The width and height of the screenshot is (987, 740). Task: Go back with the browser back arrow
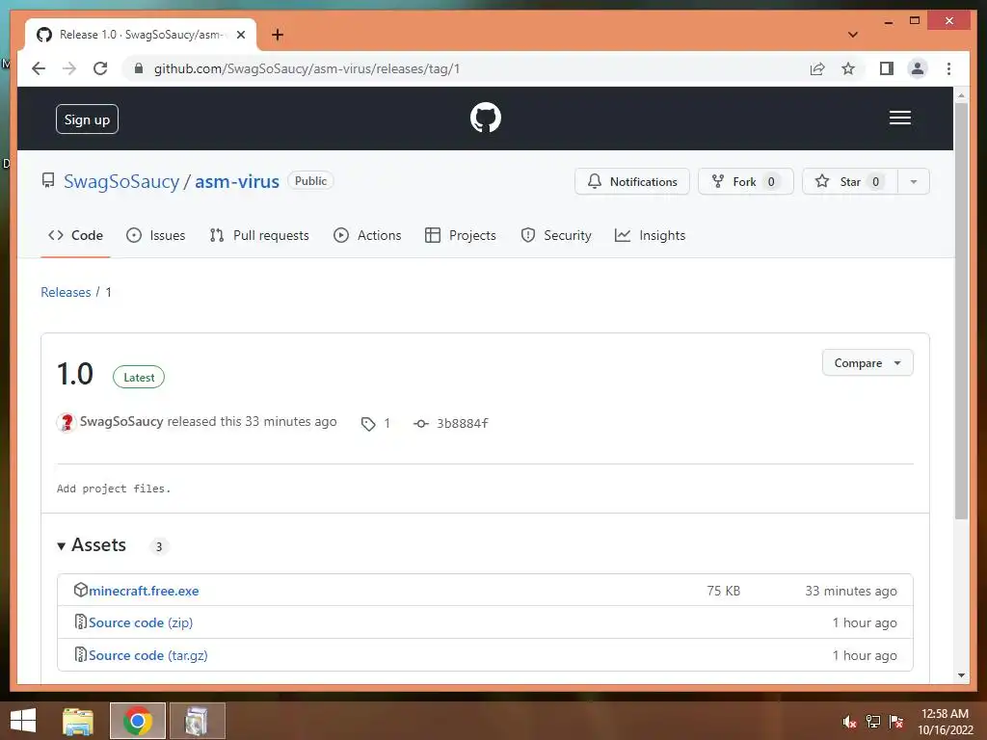tap(39, 68)
